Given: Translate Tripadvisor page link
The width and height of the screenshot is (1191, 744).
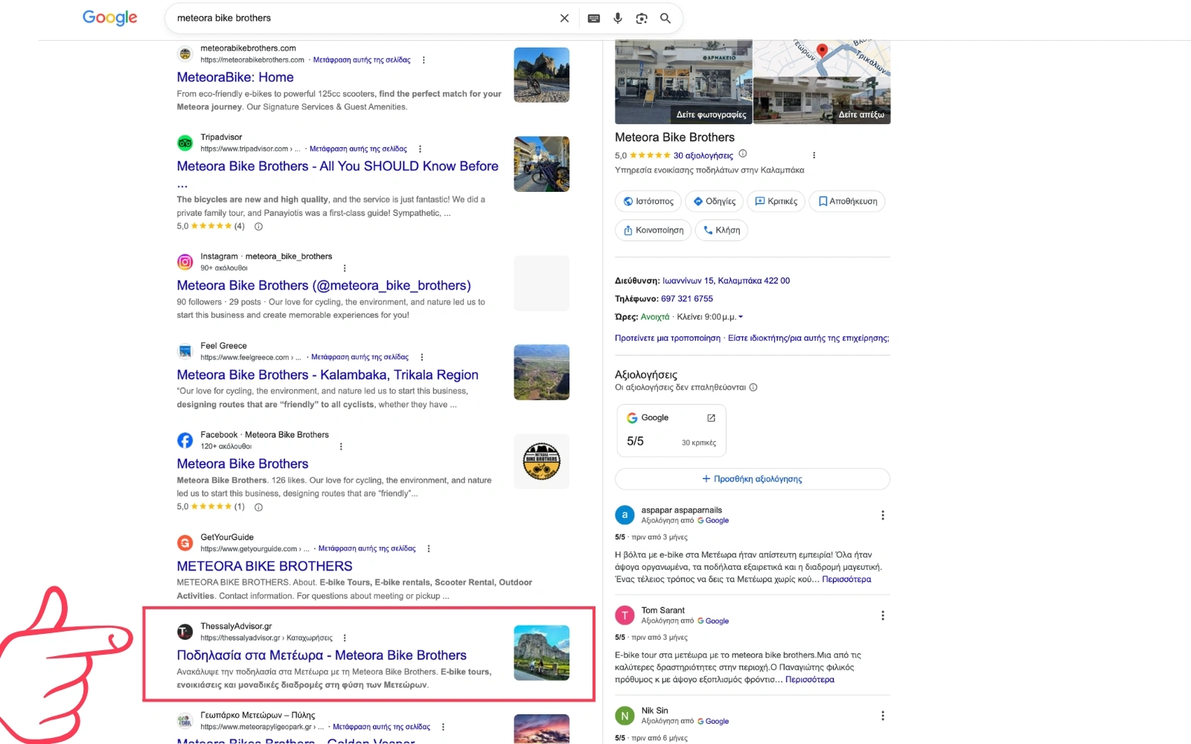Looking at the screenshot, I should point(358,149).
